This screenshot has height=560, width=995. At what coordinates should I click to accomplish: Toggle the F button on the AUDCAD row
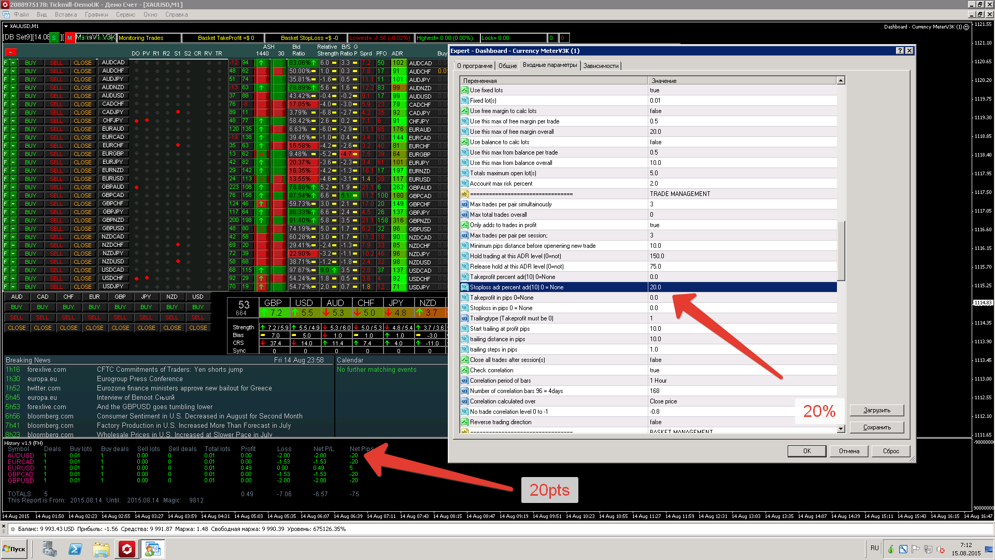click(6, 63)
